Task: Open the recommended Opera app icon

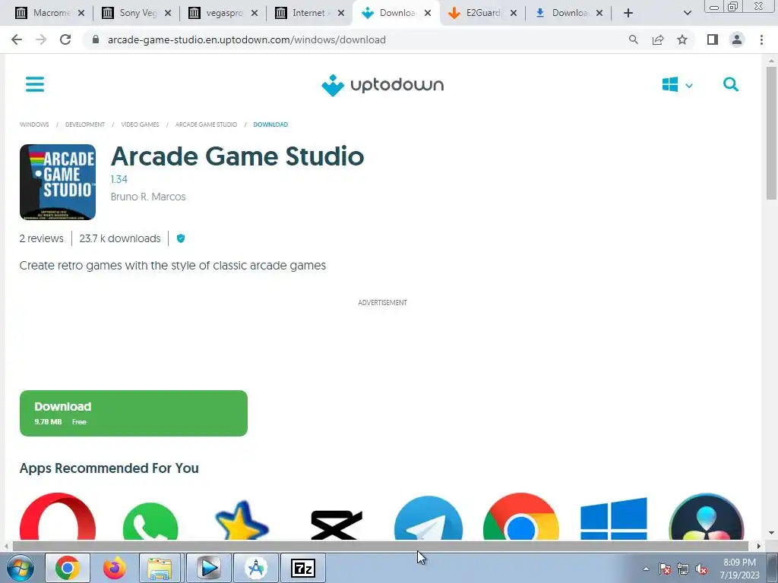Action: click(x=58, y=516)
